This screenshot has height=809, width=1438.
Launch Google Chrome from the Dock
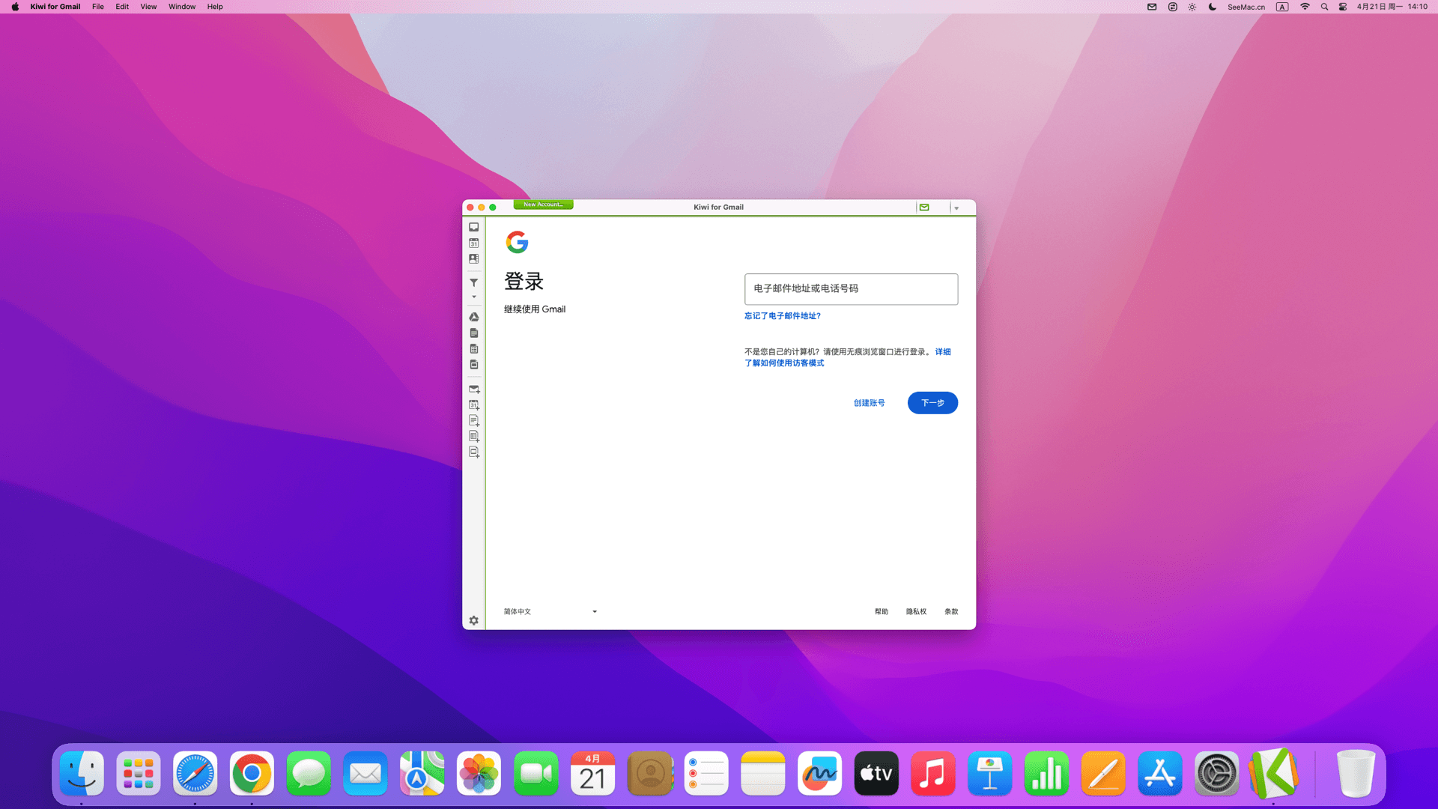[252, 773]
